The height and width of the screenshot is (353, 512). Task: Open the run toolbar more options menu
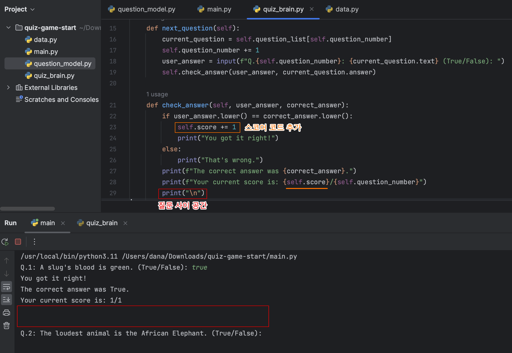pyautogui.click(x=34, y=242)
